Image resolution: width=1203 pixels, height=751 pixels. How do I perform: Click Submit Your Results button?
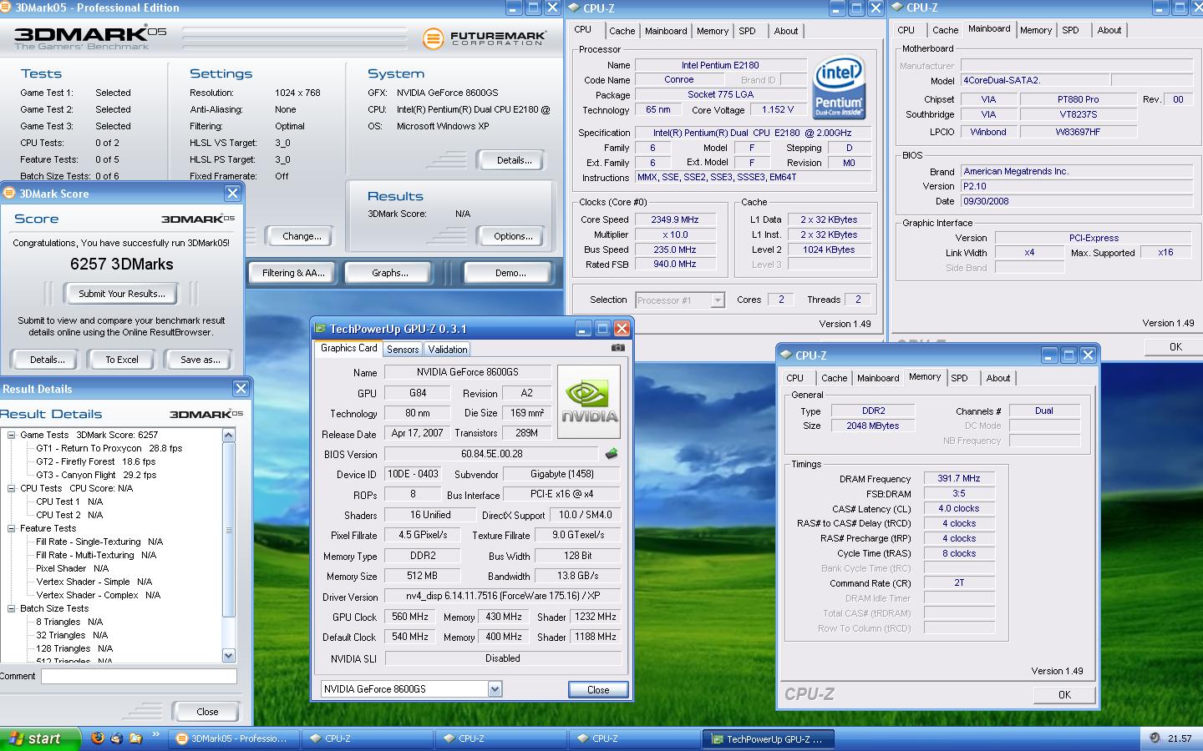[x=122, y=294]
